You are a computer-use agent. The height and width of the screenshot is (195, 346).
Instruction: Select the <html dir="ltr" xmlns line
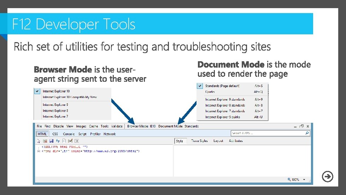coord(91,151)
